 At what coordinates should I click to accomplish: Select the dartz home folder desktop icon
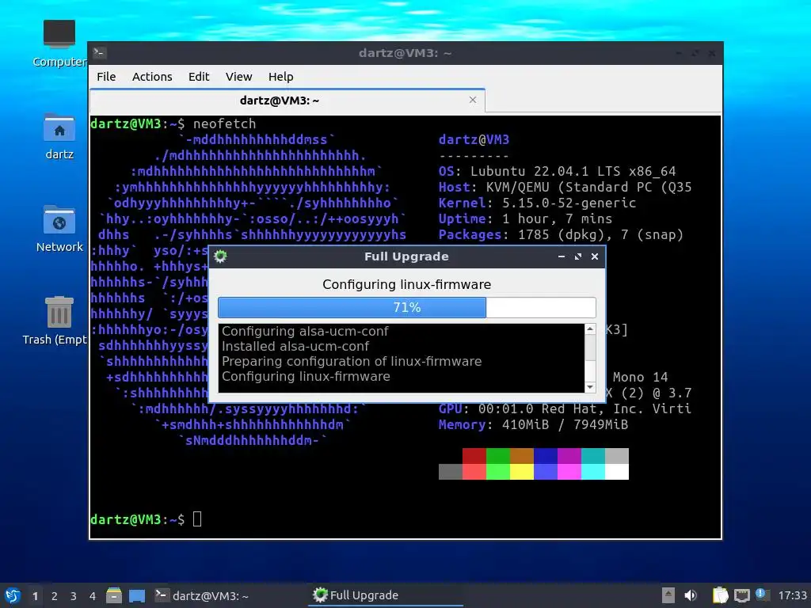click(x=59, y=136)
